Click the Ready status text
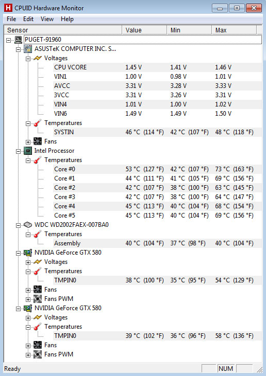The image size is (266, 376). [12, 369]
